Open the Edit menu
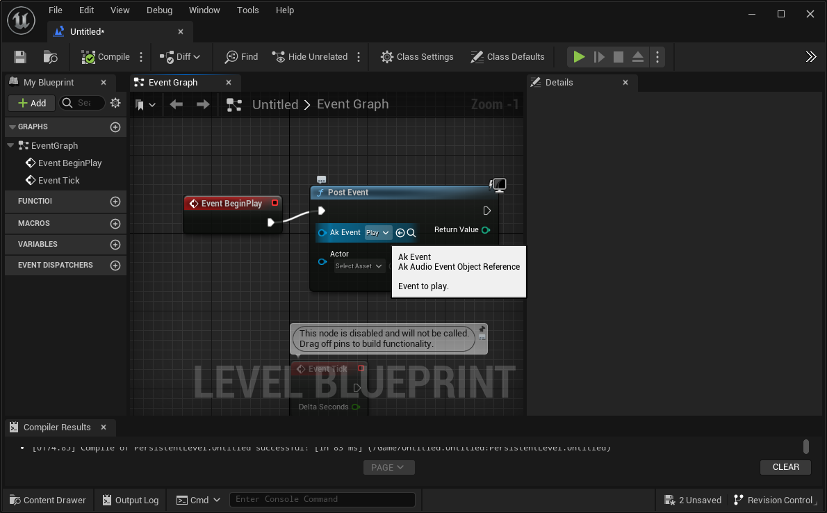The width and height of the screenshot is (827, 513). (86, 10)
